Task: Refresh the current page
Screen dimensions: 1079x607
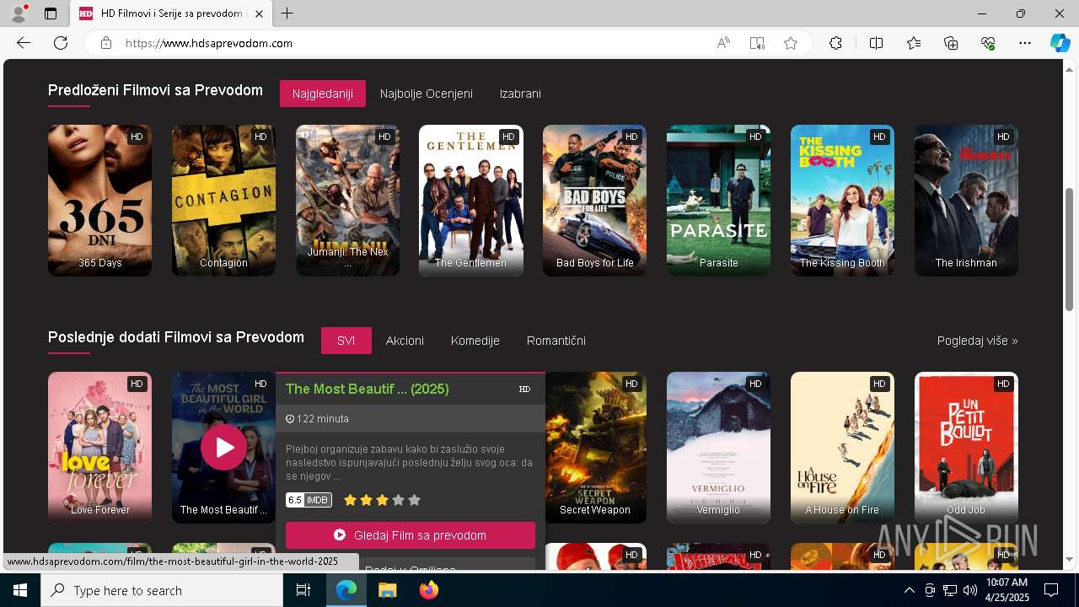Action: coord(61,43)
